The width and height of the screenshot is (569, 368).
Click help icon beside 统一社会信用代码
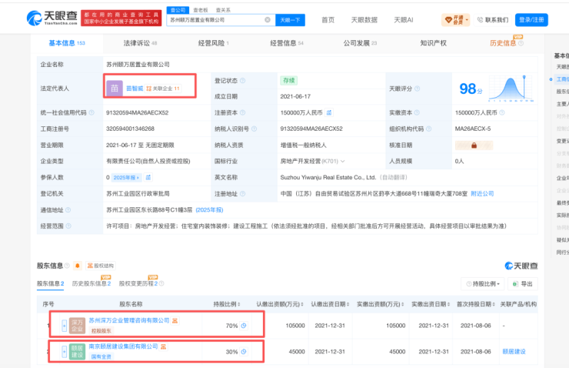tap(92, 112)
